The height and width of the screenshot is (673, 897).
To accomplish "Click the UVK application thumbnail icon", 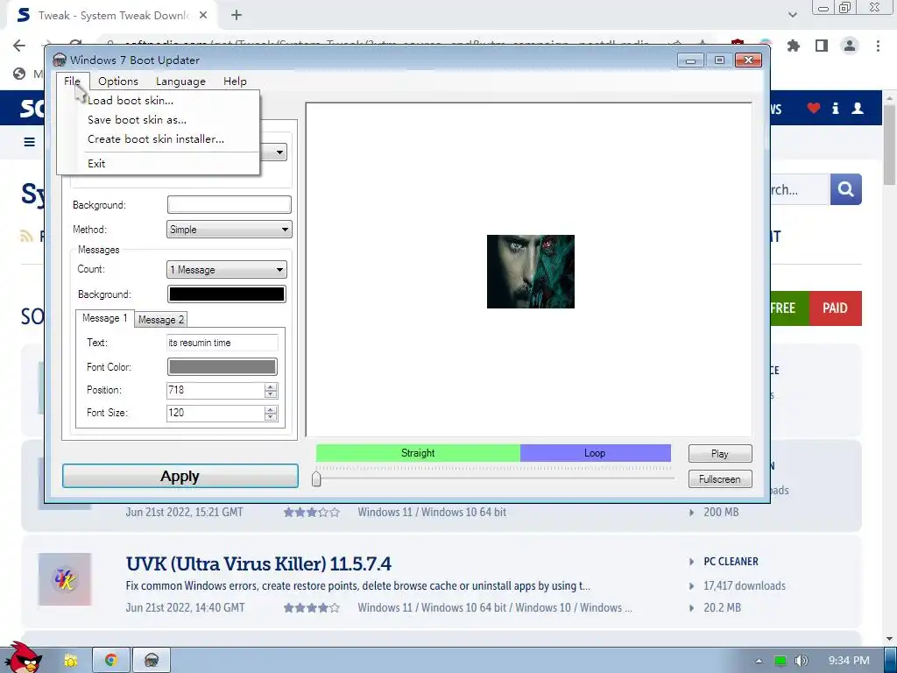I will (65, 579).
